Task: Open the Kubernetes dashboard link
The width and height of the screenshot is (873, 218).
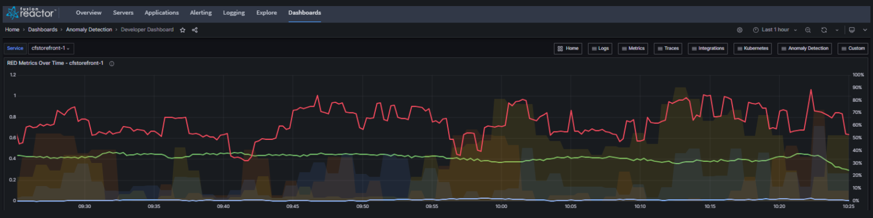Action: click(x=752, y=48)
